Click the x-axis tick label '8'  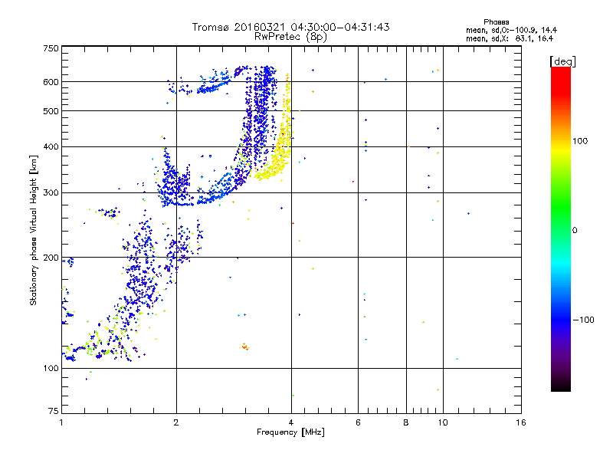[x=406, y=422]
